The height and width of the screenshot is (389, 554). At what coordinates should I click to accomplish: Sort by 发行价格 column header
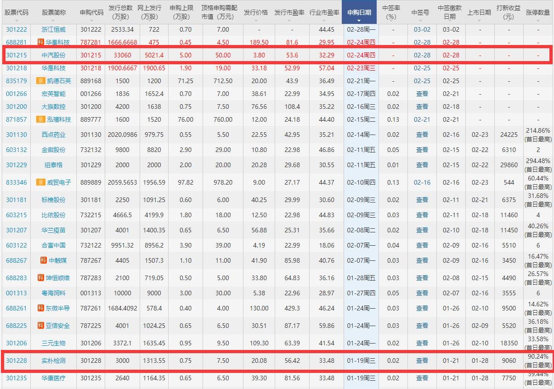(256, 12)
